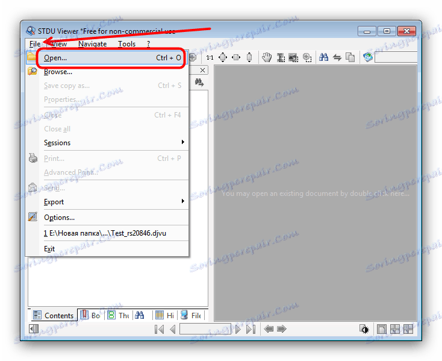
Task: Click the two opposing arrows toolbar icon
Action: click(337, 57)
